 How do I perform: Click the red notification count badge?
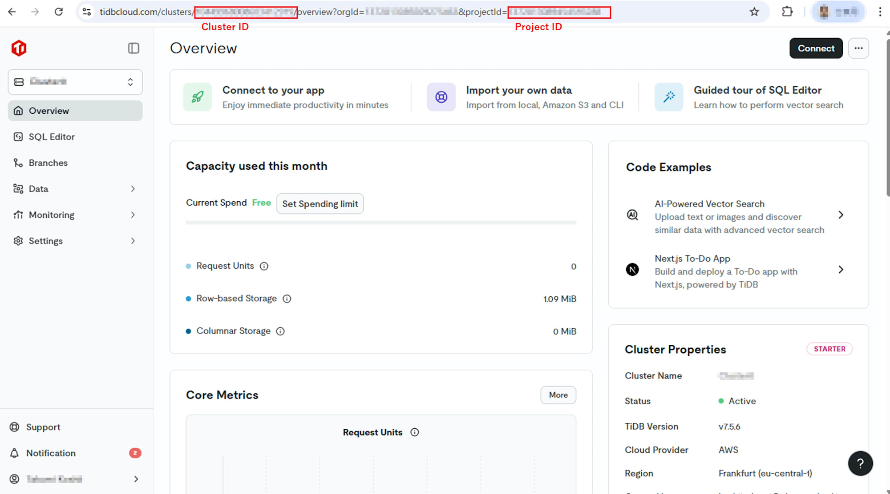point(135,453)
